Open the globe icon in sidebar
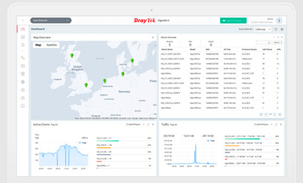 coord(23,82)
